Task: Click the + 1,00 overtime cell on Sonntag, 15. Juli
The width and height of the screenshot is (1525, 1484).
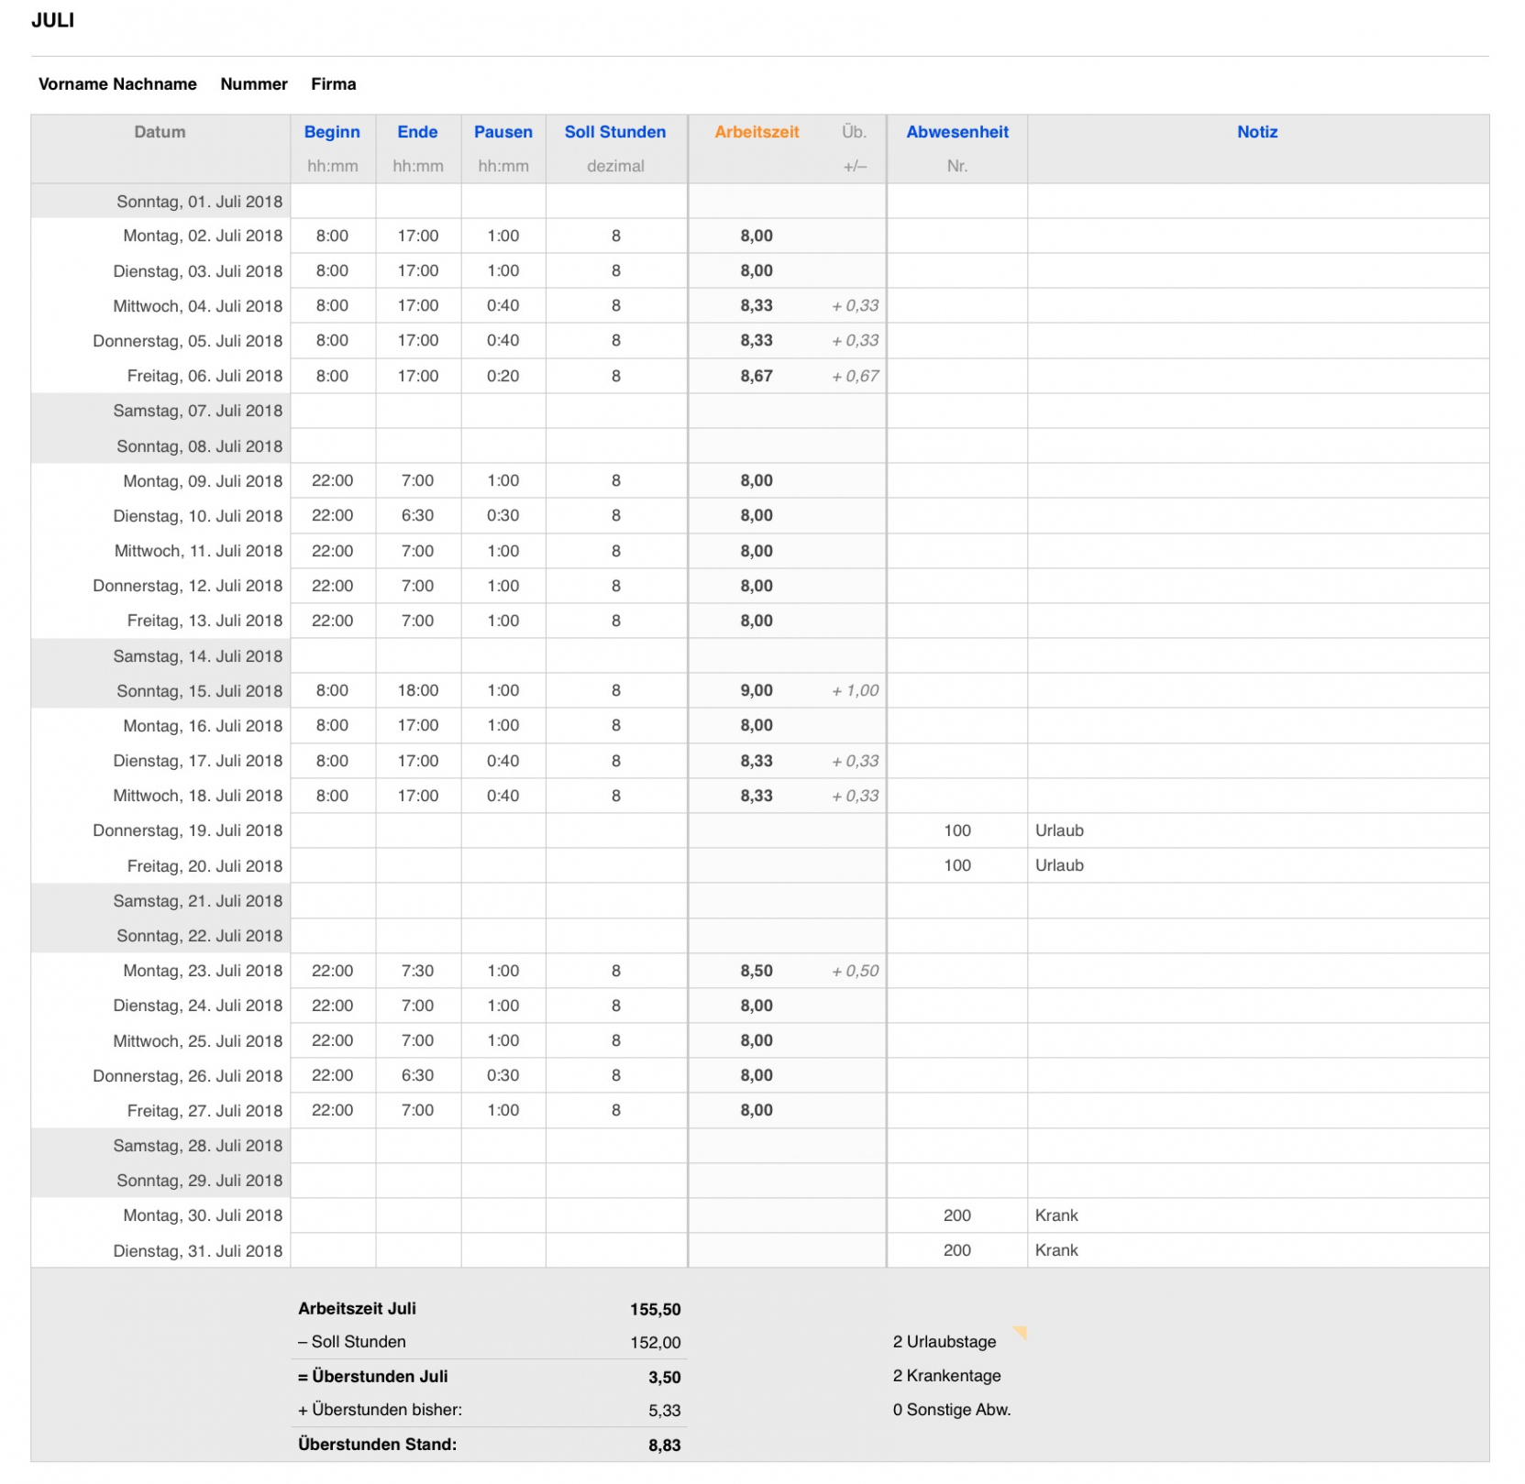Action: 855,690
